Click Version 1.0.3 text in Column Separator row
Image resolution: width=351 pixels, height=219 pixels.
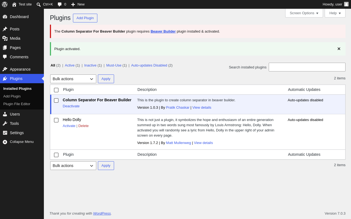point(148,107)
